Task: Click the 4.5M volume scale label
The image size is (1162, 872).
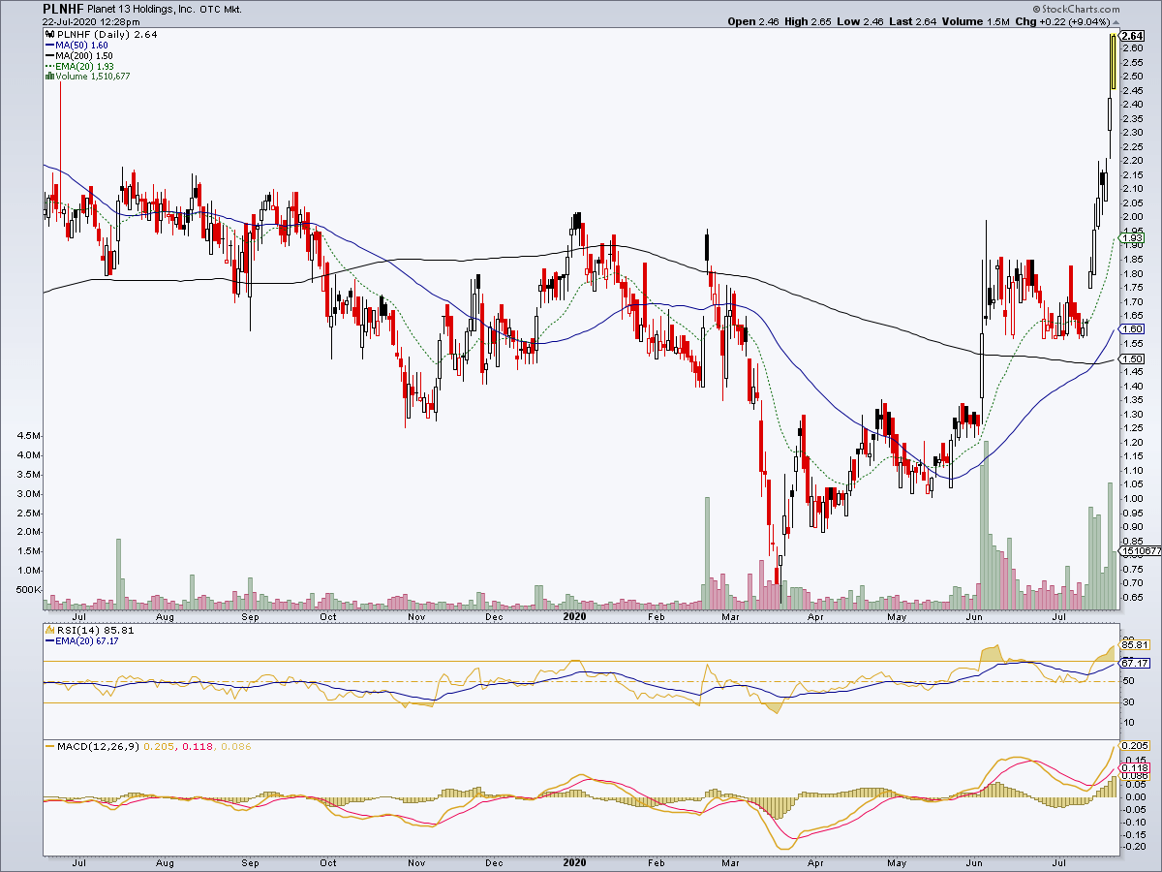Action: (27, 437)
